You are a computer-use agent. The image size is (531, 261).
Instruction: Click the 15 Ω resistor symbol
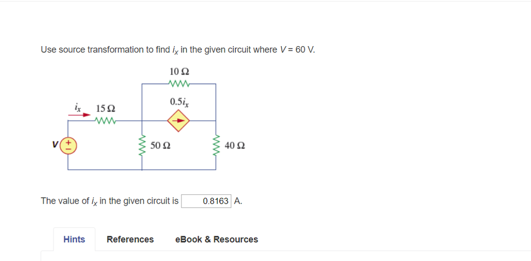106,121
